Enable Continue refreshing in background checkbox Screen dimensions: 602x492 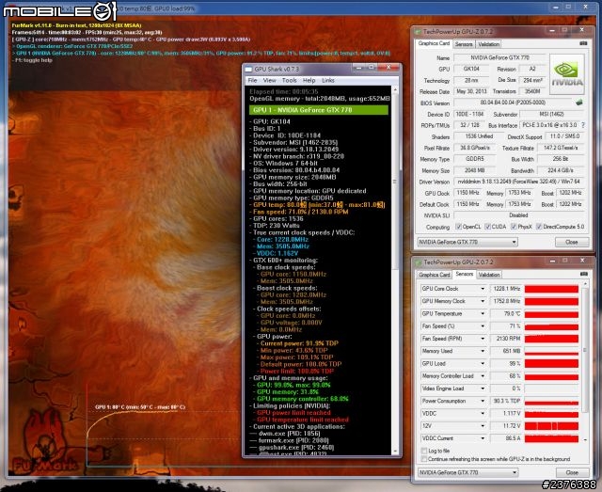[424, 459]
